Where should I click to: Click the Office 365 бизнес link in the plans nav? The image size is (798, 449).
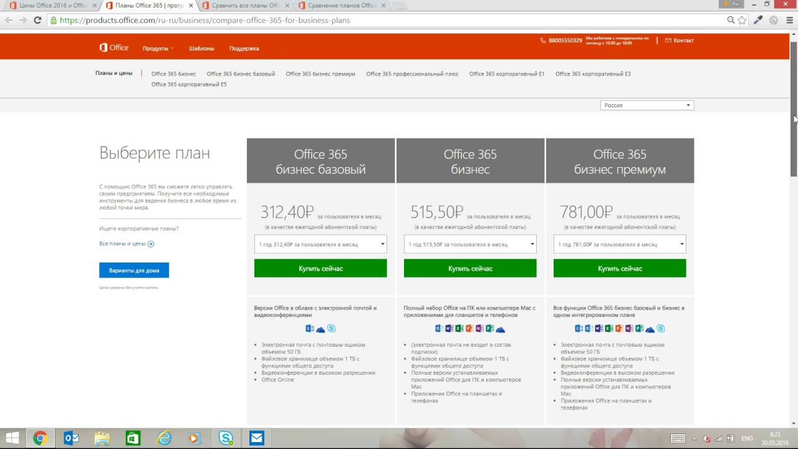point(173,74)
